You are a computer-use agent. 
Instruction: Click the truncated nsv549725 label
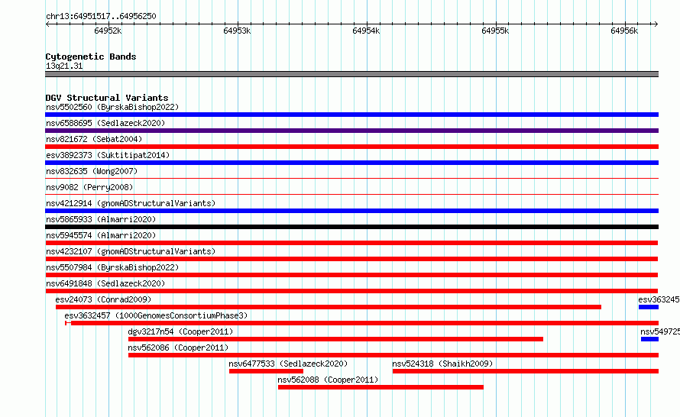click(660, 331)
